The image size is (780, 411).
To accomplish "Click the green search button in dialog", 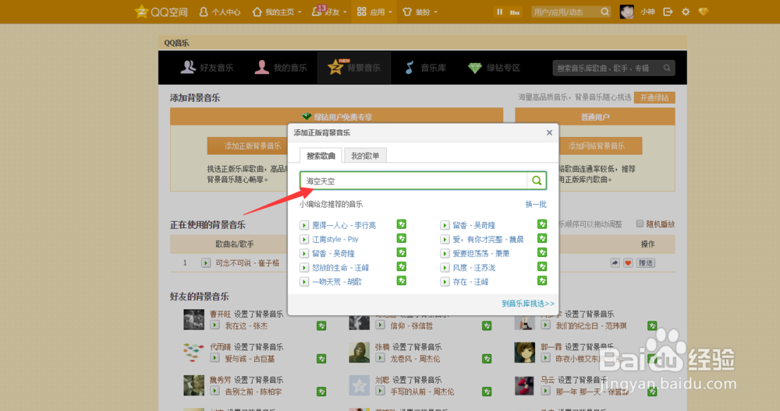I will [537, 181].
